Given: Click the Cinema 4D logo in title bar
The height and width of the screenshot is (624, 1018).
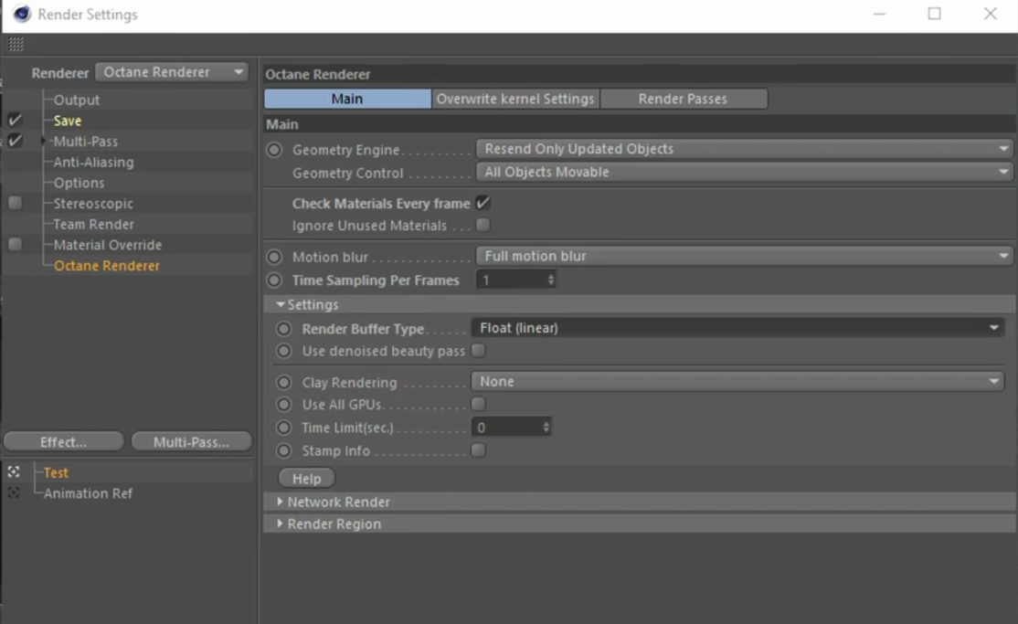Looking at the screenshot, I should 21,14.
